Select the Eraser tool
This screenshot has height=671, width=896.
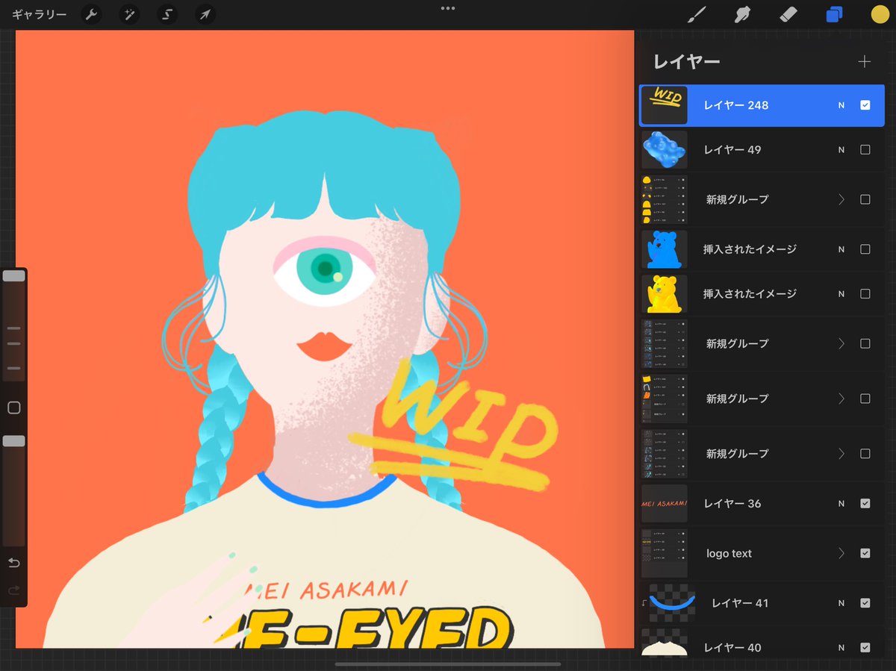point(788,13)
